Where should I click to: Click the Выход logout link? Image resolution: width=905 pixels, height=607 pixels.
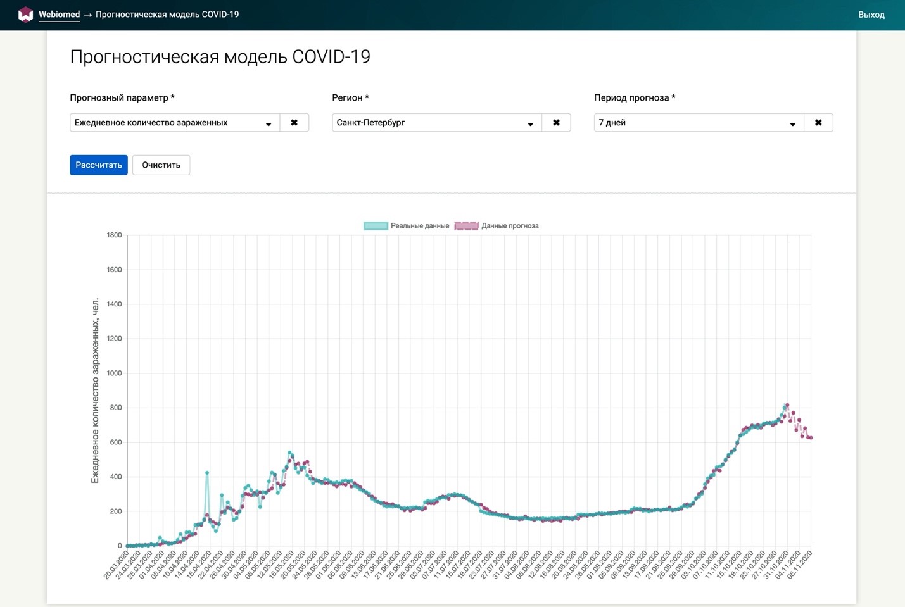coord(871,15)
